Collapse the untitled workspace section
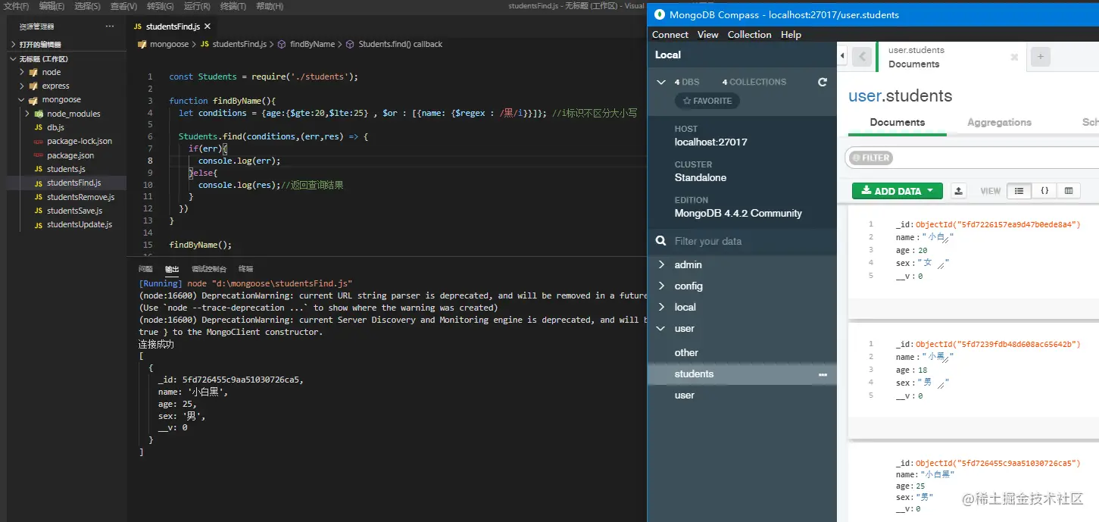This screenshot has width=1099, height=522. tap(13, 58)
